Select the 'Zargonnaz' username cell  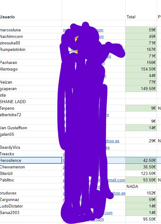pos(31,199)
